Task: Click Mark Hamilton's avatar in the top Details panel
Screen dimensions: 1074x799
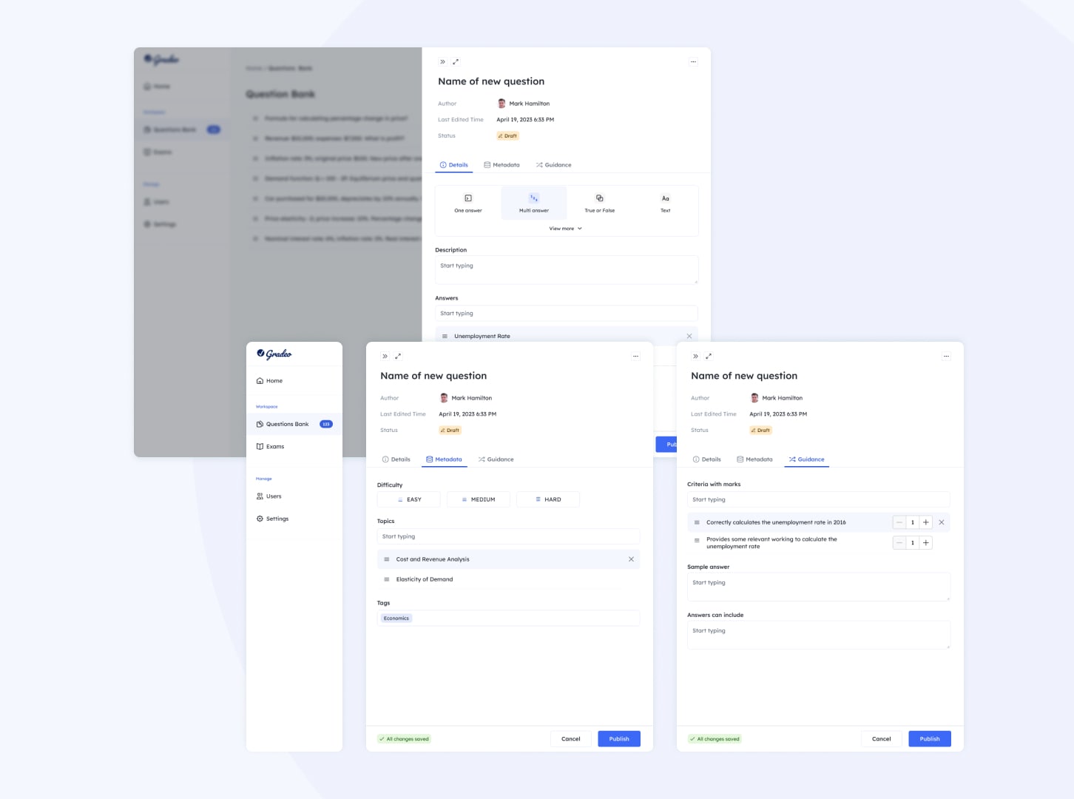Action: pos(501,104)
